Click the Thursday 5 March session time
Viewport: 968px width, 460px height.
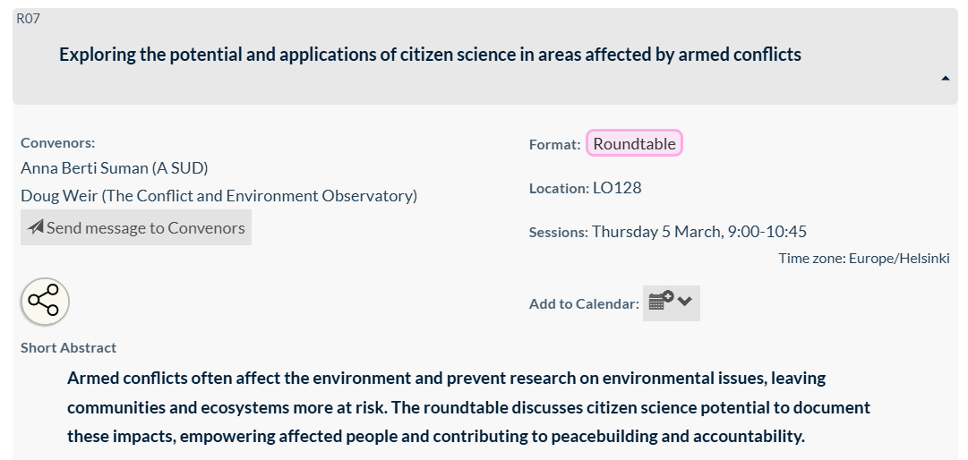tap(698, 232)
